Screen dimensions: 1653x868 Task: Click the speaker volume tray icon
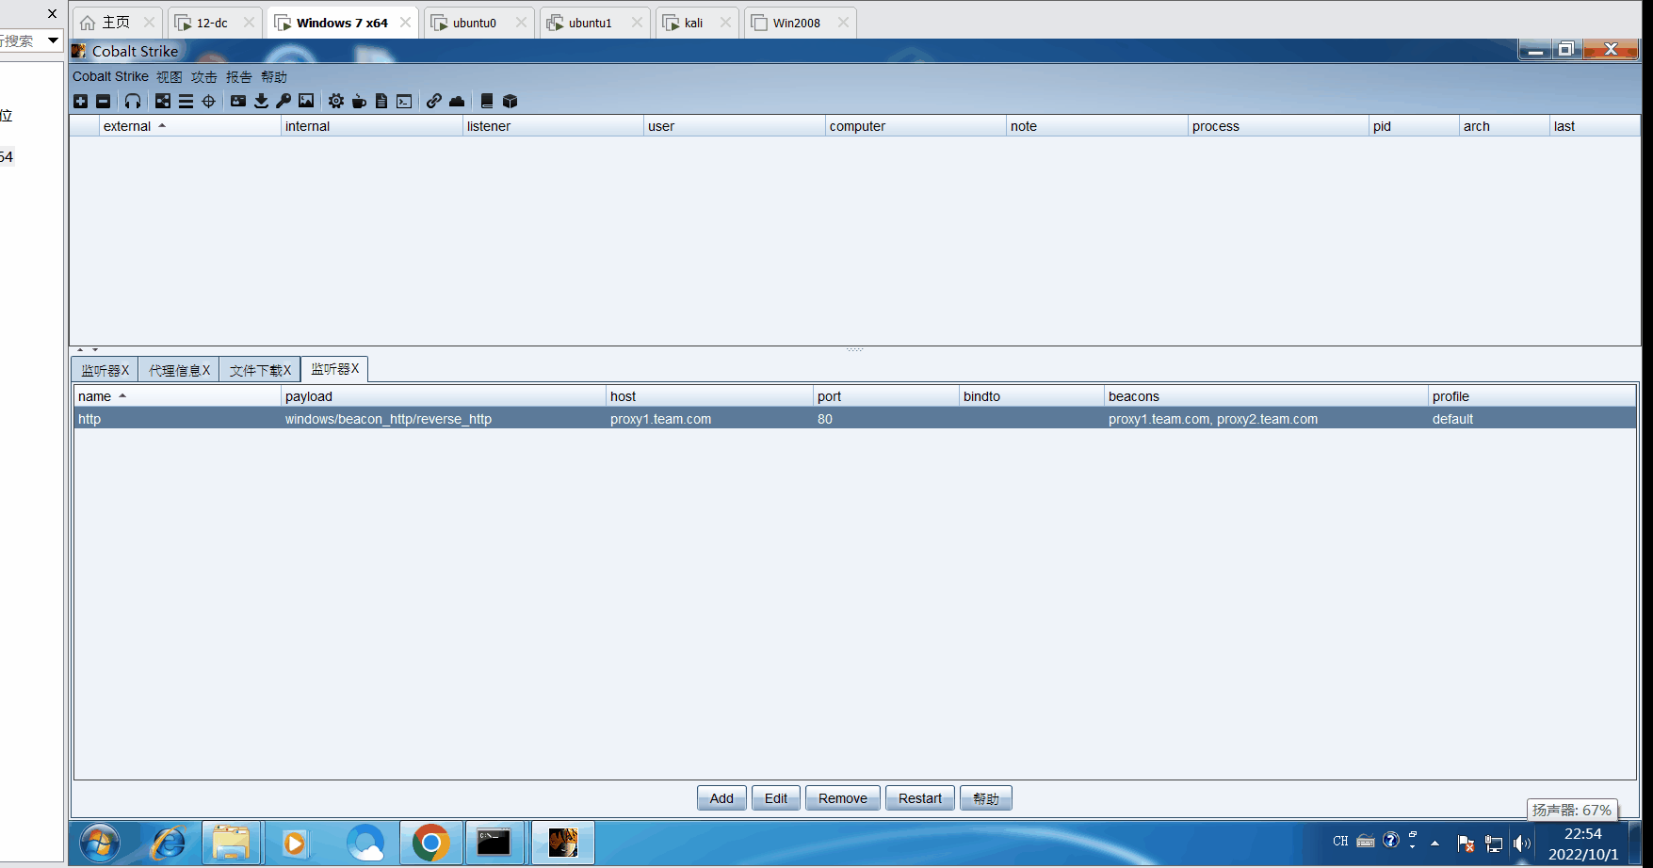(x=1522, y=844)
